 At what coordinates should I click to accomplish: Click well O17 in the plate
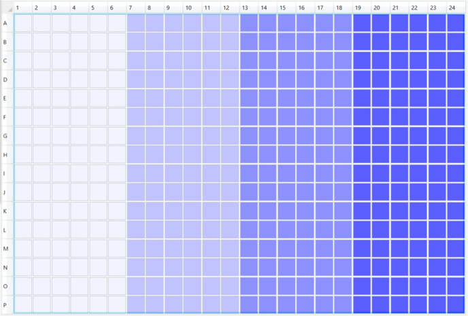coord(324,286)
